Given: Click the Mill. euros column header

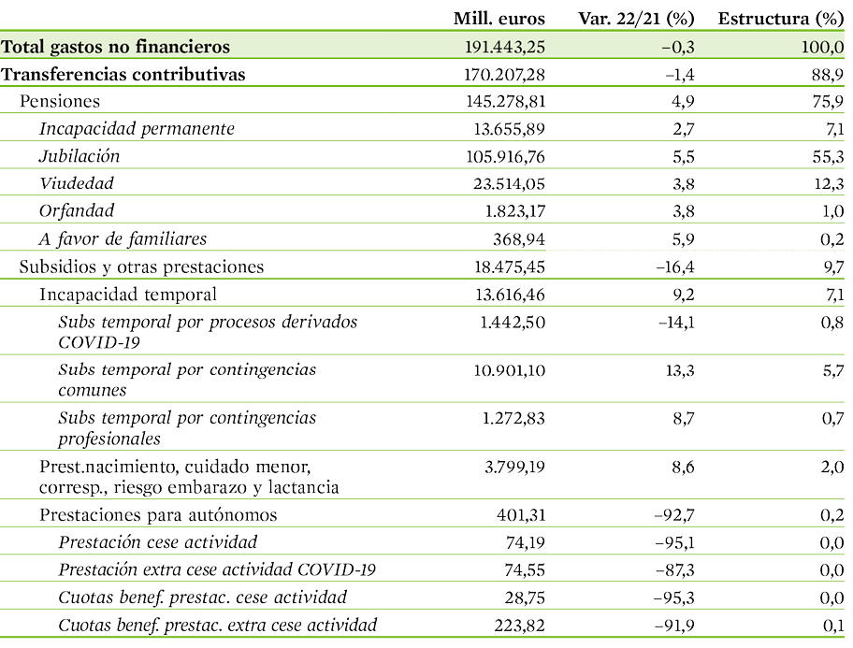Looking at the screenshot, I should pyautogui.click(x=499, y=19).
